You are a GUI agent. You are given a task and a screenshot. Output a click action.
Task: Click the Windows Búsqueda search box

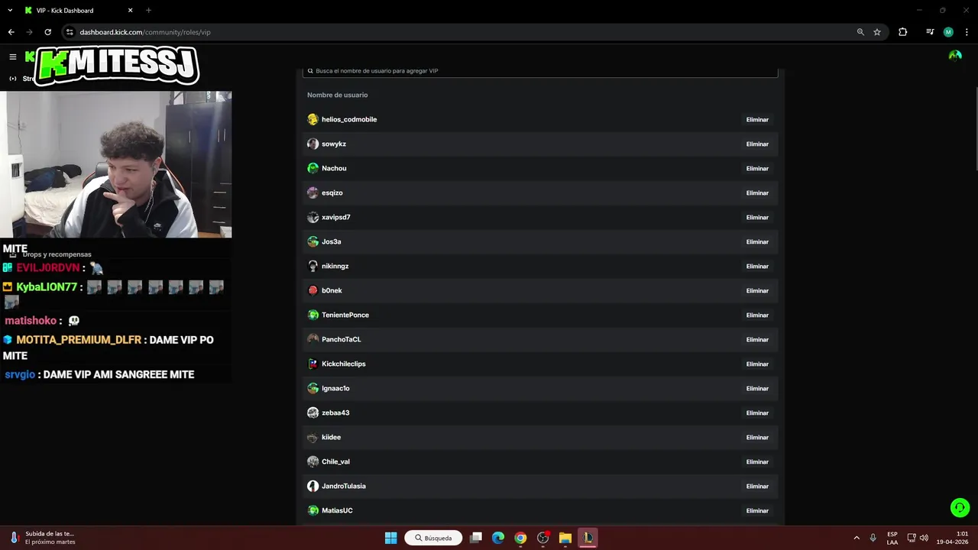tap(433, 538)
